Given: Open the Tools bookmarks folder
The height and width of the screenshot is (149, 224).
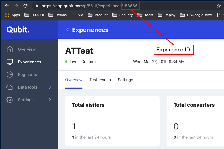Looking at the screenshot, I should click(x=145, y=15).
